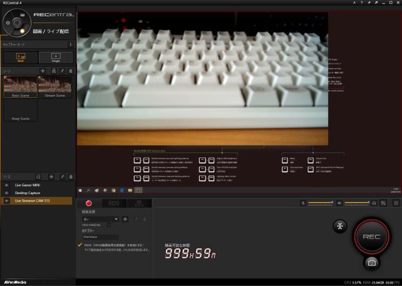Image resolution: width=402 pixels, height=286 pixels.
Task: Duplicate the selected scene
Action: (x=54, y=71)
